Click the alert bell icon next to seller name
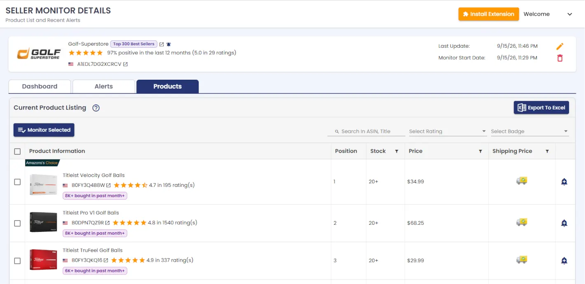The width and height of the screenshot is (585, 284). click(168, 44)
